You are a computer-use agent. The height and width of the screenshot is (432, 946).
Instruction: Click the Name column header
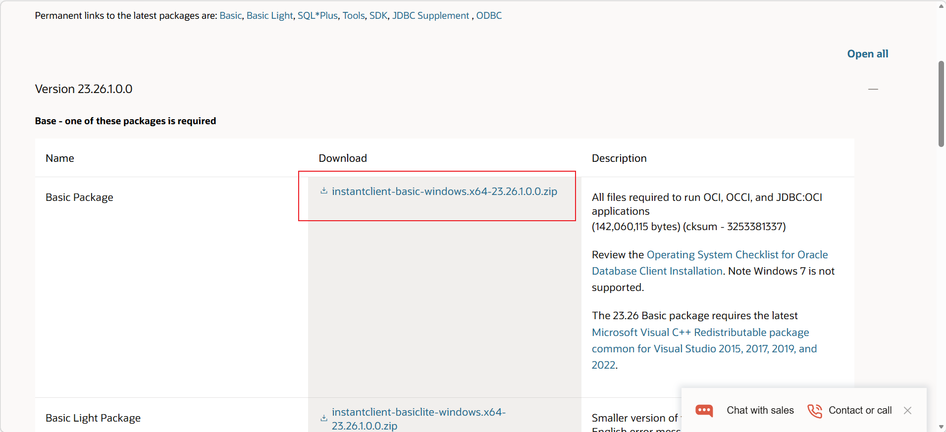click(60, 158)
